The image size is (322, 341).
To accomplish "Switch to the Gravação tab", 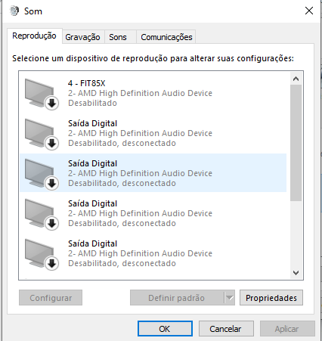I will pos(83,37).
